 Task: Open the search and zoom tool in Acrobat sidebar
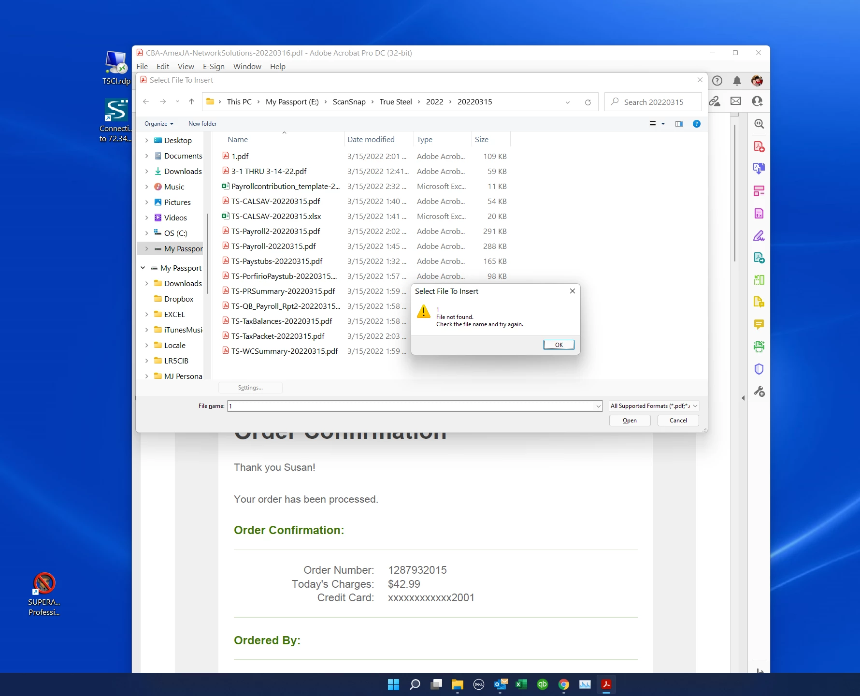(759, 124)
